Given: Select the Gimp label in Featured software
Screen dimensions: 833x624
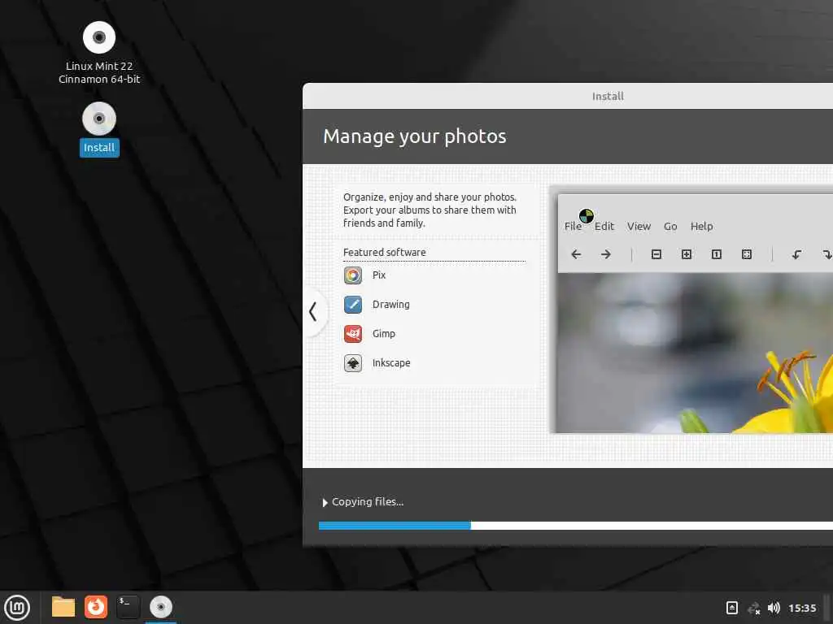Looking at the screenshot, I should 384,334.
